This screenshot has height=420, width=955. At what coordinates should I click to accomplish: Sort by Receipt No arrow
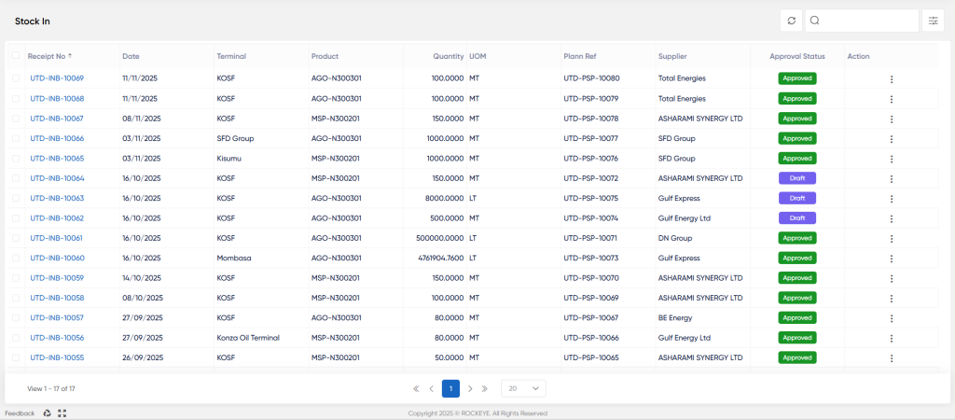coord(70,56)
